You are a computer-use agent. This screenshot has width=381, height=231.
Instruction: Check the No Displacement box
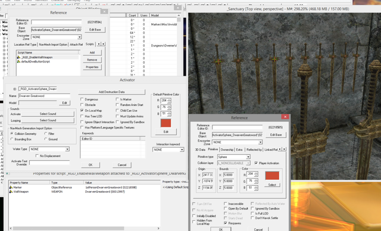[37, 156]
